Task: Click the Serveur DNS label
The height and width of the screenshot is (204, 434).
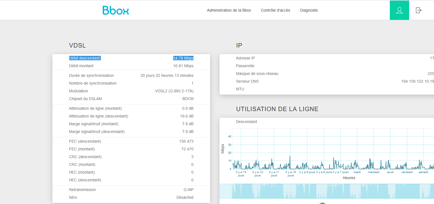Action: click(247, 81)
